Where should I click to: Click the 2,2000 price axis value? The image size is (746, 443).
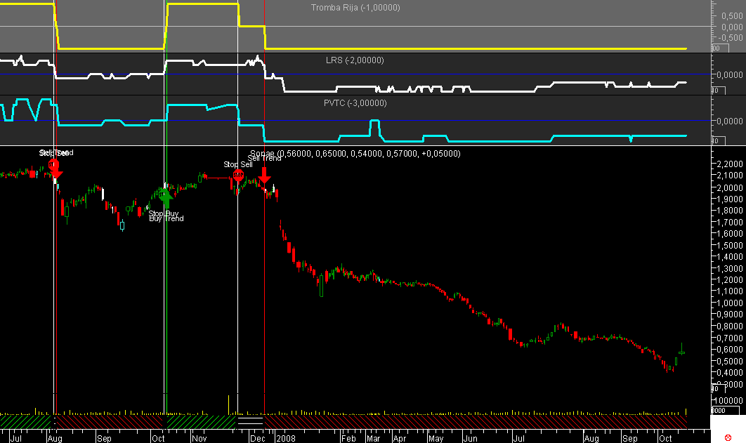[730, 164]
